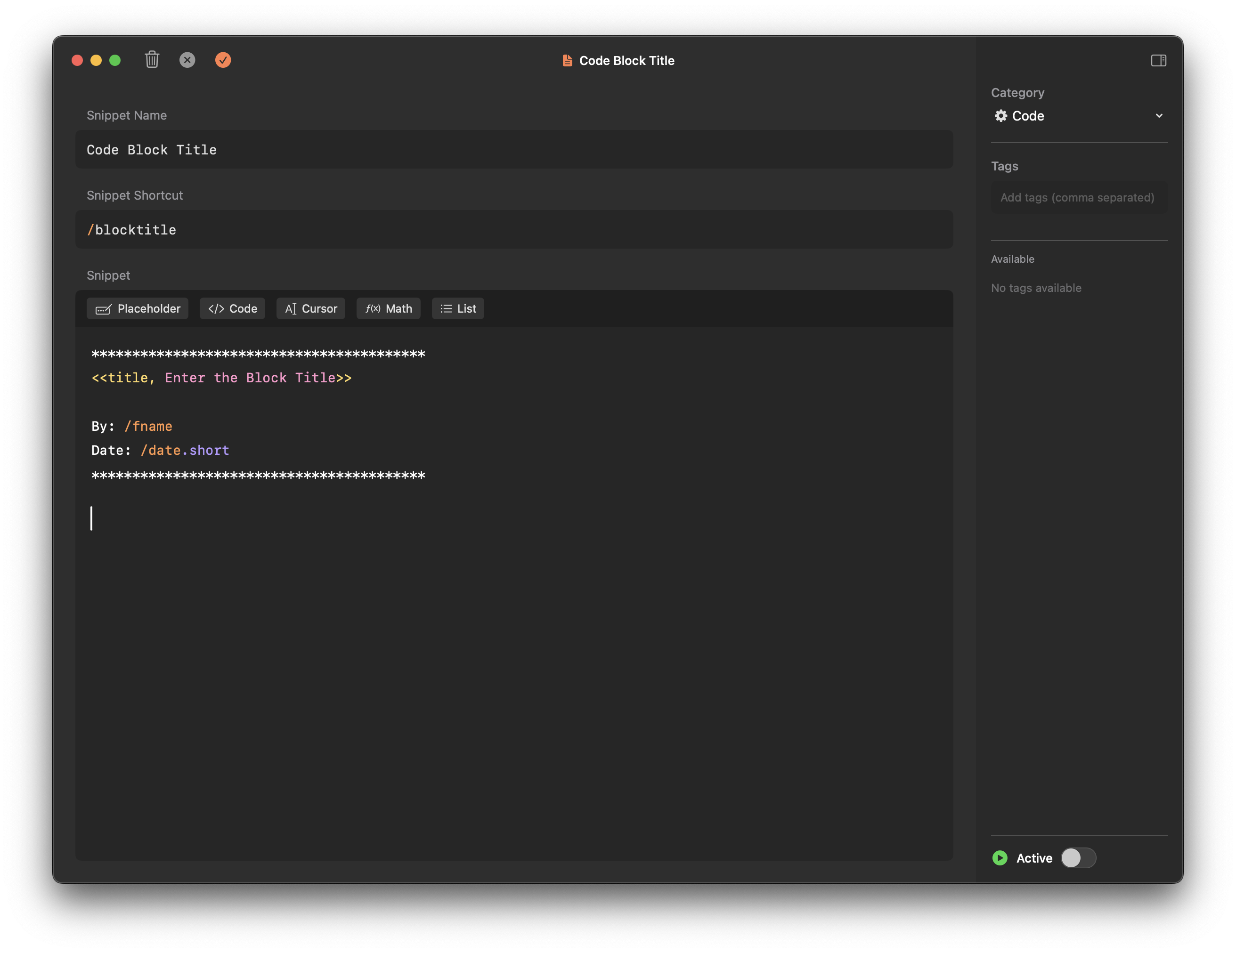Insert a List element

point(457,308)
